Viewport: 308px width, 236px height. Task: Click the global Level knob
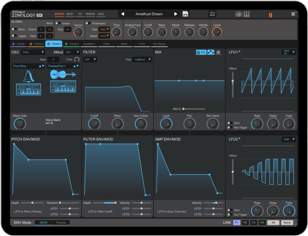217,32
